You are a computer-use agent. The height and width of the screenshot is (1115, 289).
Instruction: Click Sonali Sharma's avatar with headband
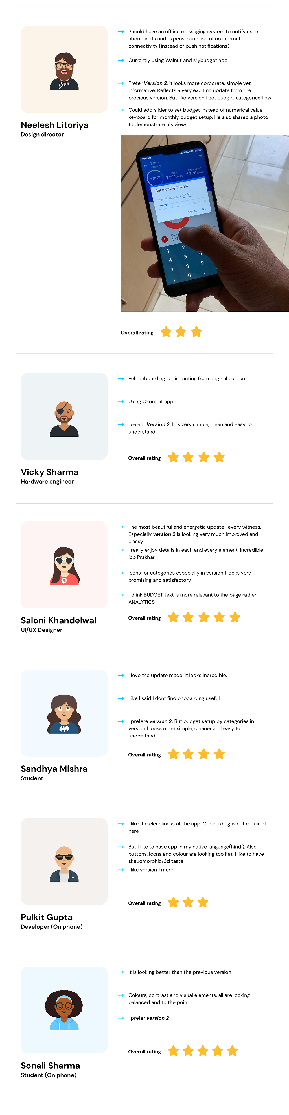coord(64,1011)
